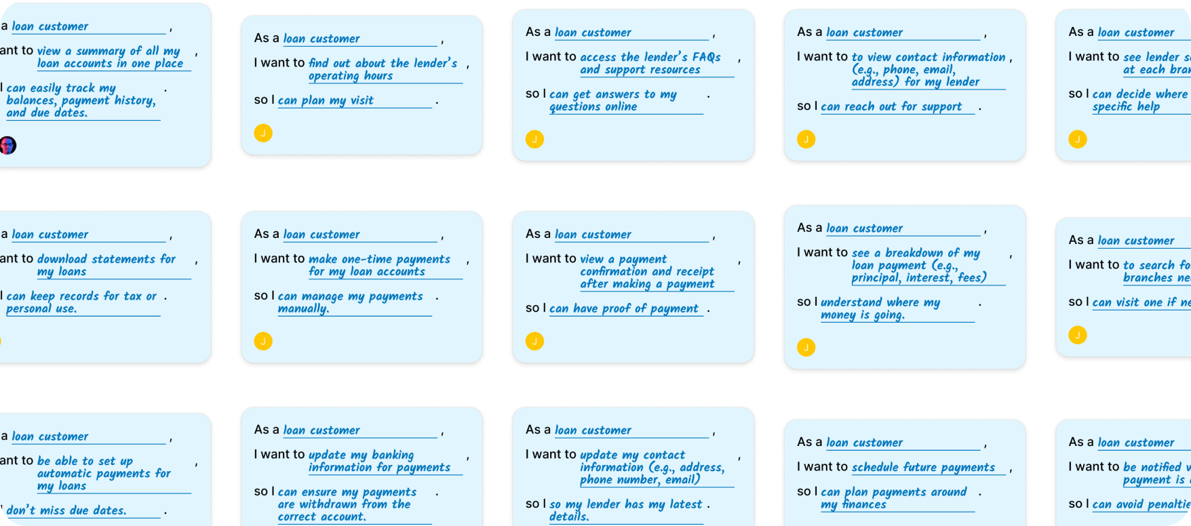Click "so my lender has my latest details" text
The image size is (1191, 526).
(x=625, y=510)
